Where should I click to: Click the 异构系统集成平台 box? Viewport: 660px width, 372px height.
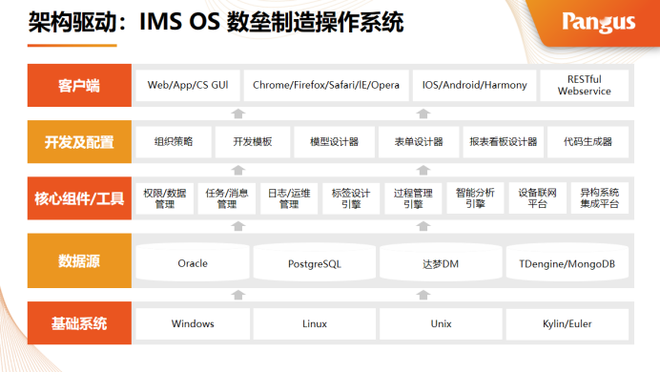tap(600, 198)
